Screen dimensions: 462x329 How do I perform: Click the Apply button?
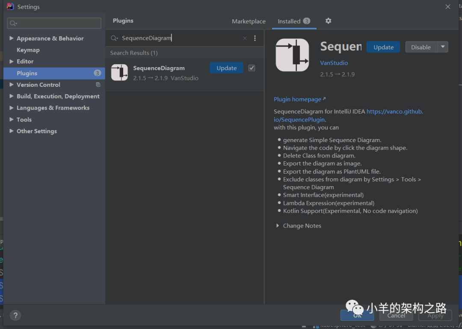[435, 315]
